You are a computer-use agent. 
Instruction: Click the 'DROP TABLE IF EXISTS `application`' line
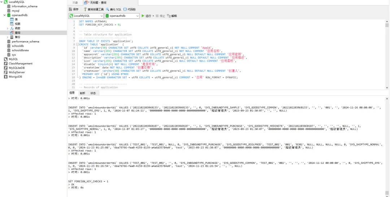106,41
